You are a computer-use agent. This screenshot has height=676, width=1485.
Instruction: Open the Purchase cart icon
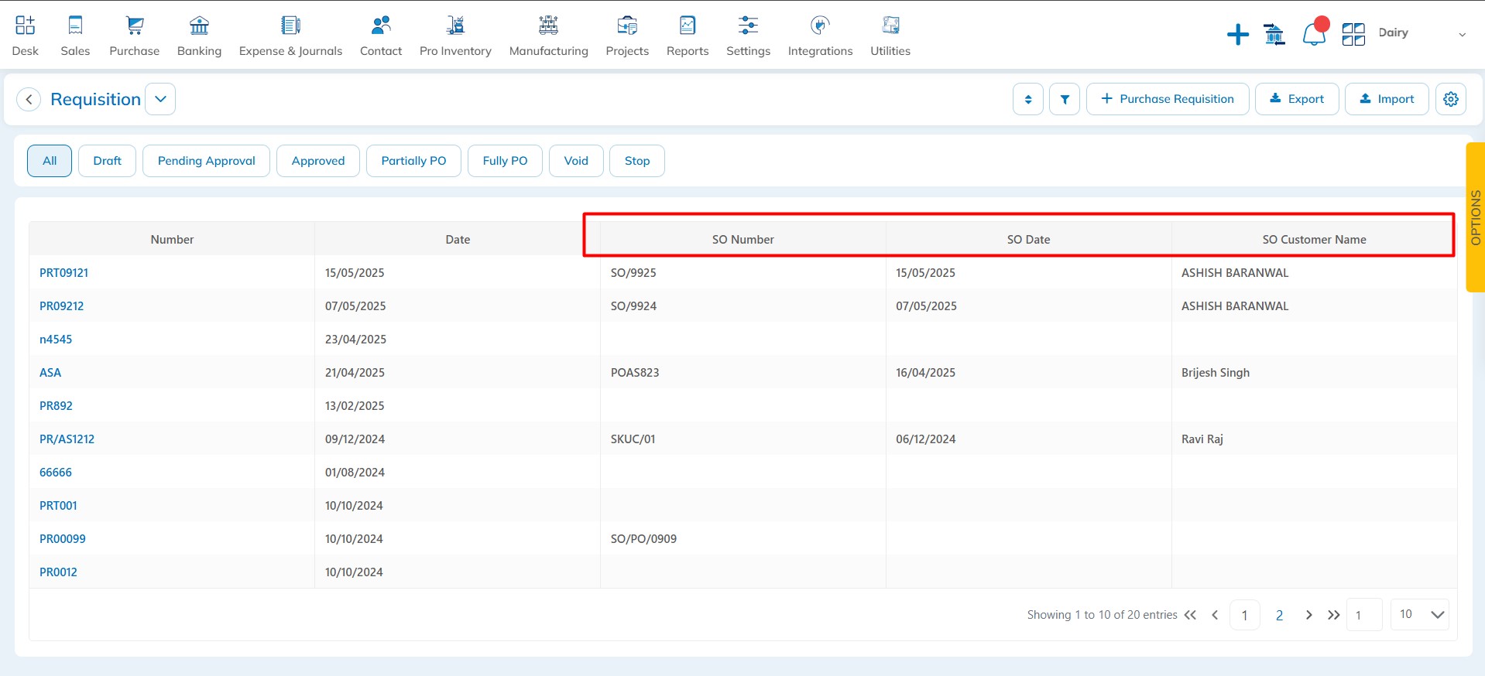[x=135, y=26]
